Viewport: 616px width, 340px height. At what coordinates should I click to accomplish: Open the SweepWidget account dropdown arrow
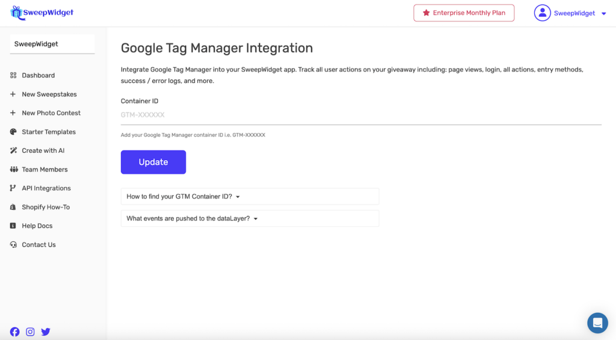pyautogui.click(x=604, y=13)
